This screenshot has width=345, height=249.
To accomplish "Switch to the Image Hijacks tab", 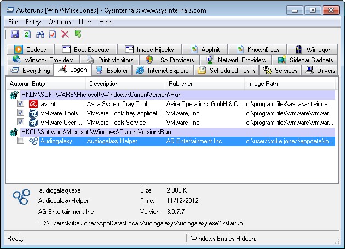I will 150,49.
